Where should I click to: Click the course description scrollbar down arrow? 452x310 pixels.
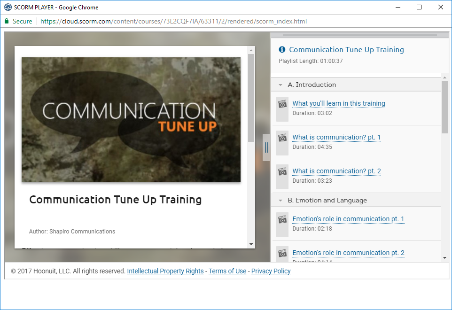(251, 244)
